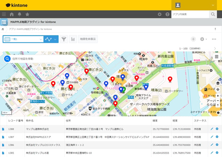Image resolution: width=222 pixels, height=157 pixels.
Task: Click red pin near 勝どき(2)
Action: [86, 71]
